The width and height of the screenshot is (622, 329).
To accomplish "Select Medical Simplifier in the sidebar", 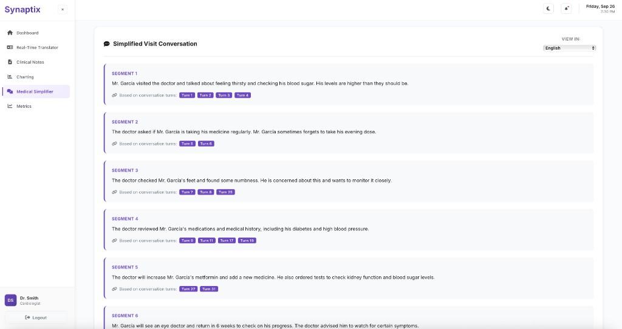I will click(35, 91).
